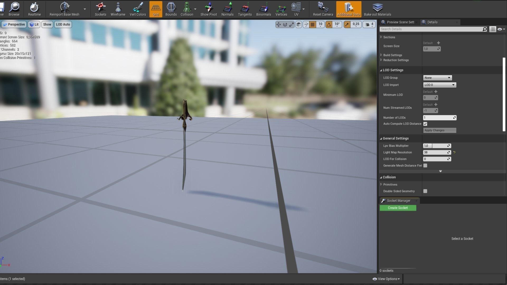Switch to Preview Scene Settings tab
The height and width of the screenshot is (285, 507).
(400, 22)
